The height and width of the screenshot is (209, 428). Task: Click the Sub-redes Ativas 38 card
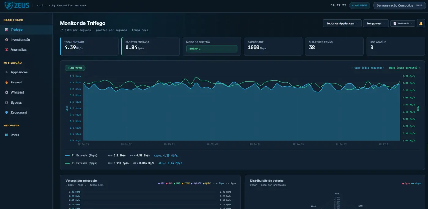(334, 46)
